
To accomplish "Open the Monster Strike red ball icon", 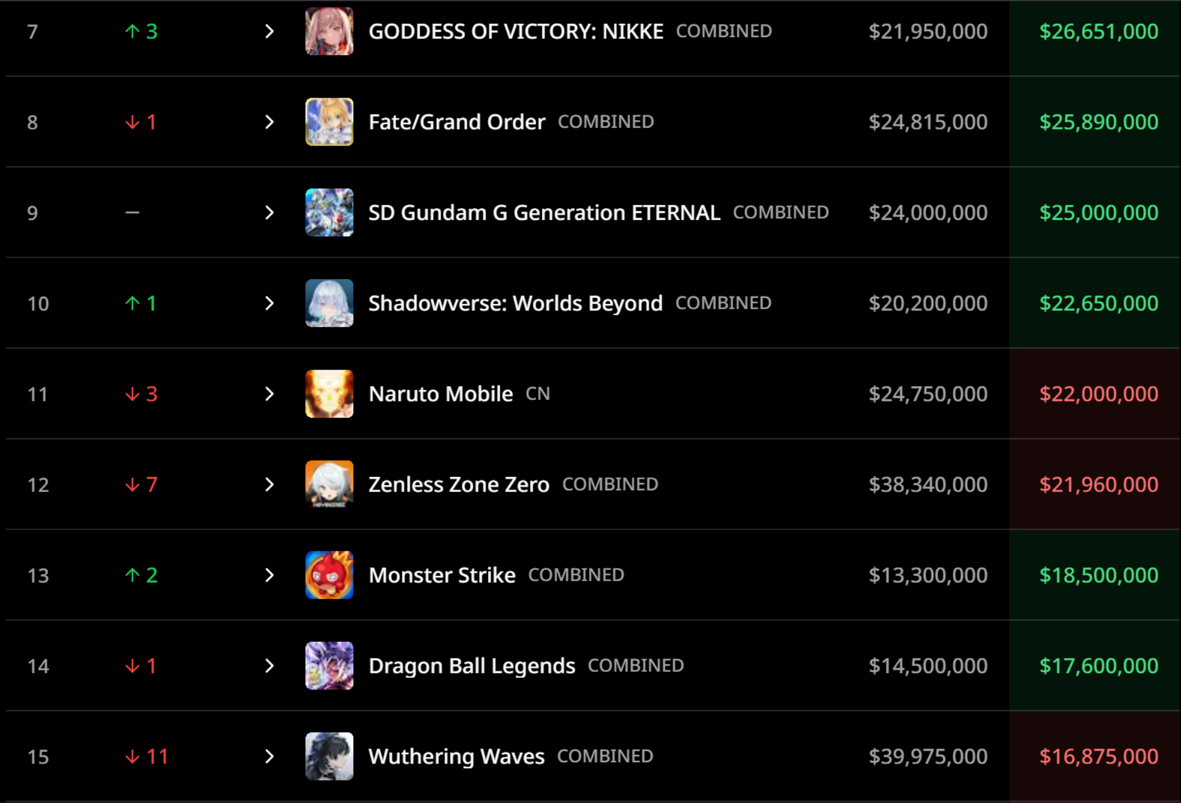I will [x=329, y=575].
